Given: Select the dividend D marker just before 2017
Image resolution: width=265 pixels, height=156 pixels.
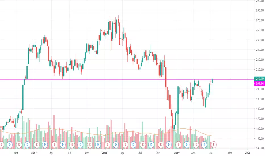Looking at the screenshot, I should (x=27, y=145).
